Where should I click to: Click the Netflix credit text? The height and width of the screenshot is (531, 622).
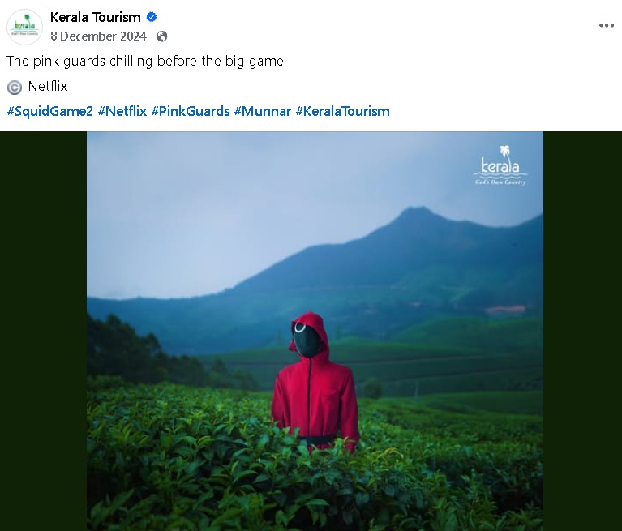pyautogui.click(x=48, y=86)
